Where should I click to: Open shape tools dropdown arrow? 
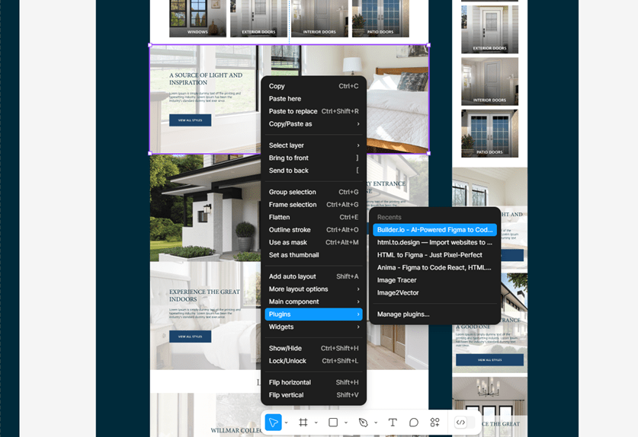coord(346,423)
